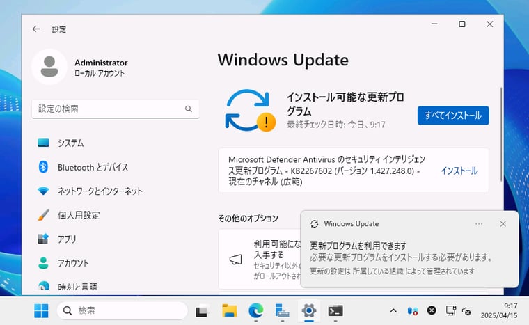The height and width of the screenshot is (325, 529).
Task: Open Task View from taskbar
Action: (203, 311)
